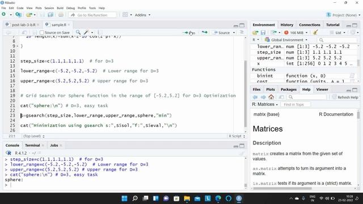Switch to the Tutorial tab

point(333,25)
